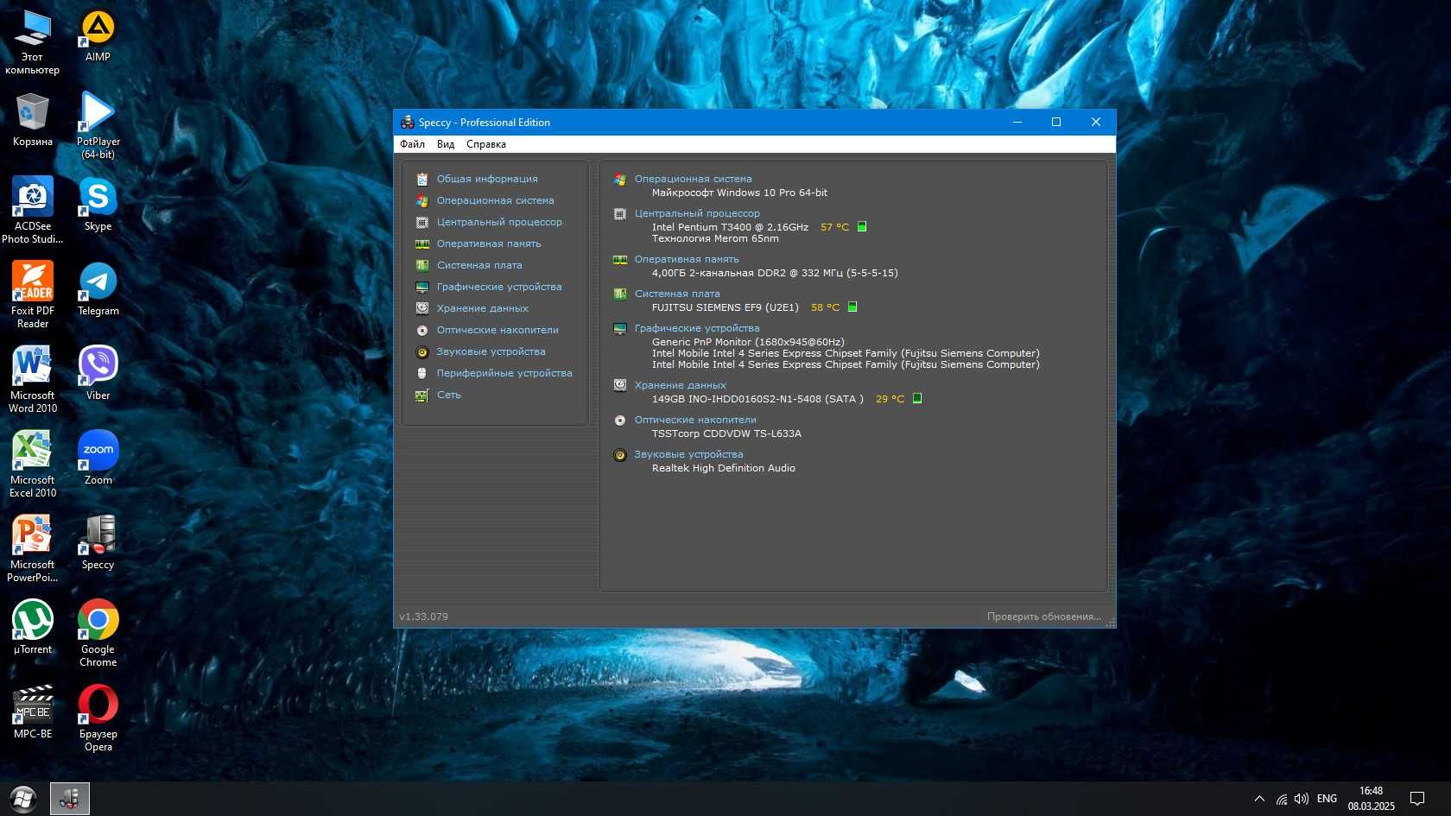Open the Вид menu
The image size is (1451, 816).
pyautogui.click(x=446, y=144)
